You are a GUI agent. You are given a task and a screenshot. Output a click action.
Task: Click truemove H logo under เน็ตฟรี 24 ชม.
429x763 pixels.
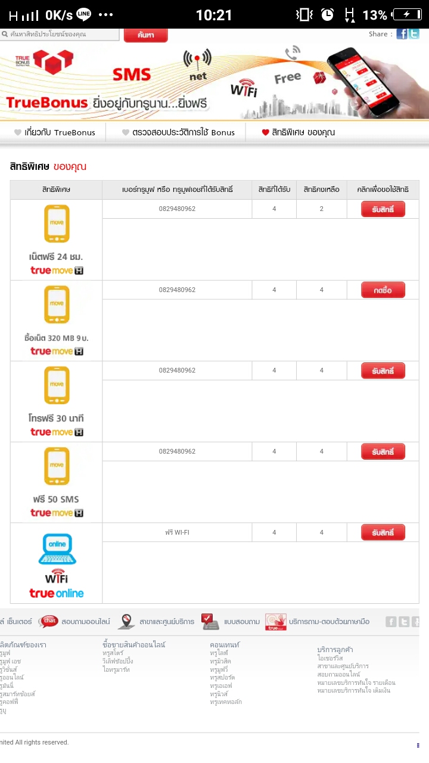click(57, 271)
